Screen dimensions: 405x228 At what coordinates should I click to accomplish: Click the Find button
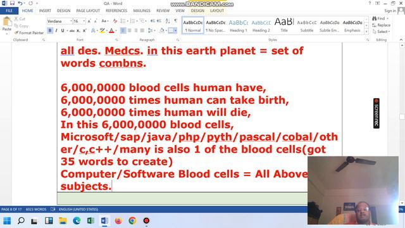(378, 18)
